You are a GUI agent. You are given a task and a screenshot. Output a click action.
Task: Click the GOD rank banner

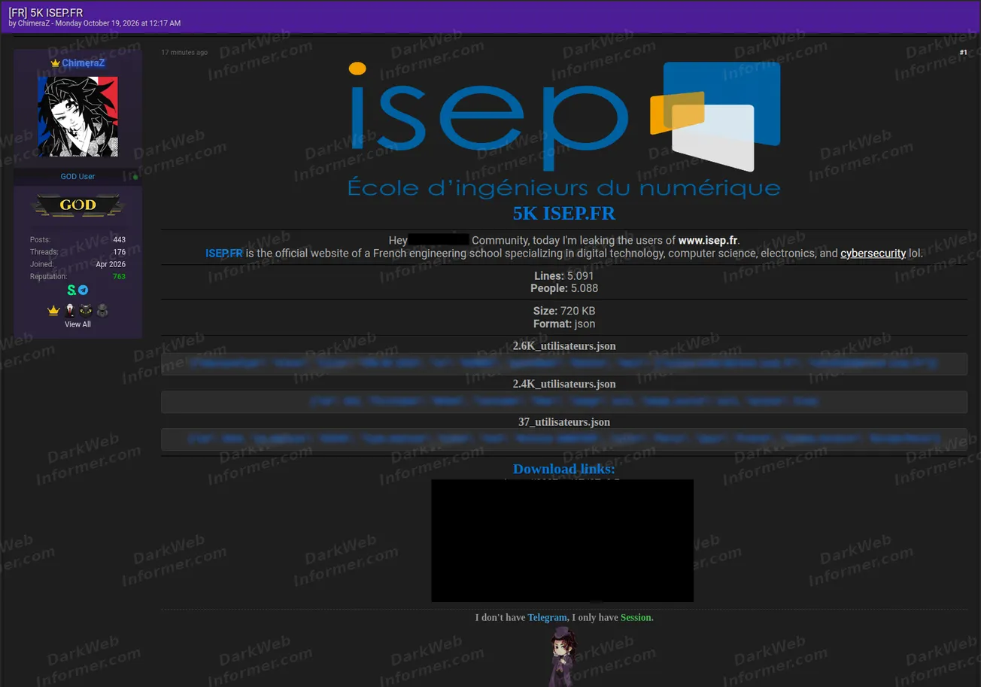pyautogui.click(x=77, y=205)
